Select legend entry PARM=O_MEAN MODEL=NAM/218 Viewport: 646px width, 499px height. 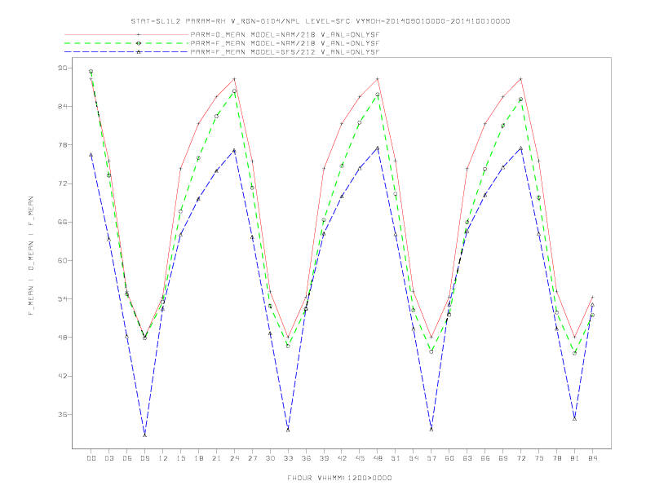coord(285,34)
